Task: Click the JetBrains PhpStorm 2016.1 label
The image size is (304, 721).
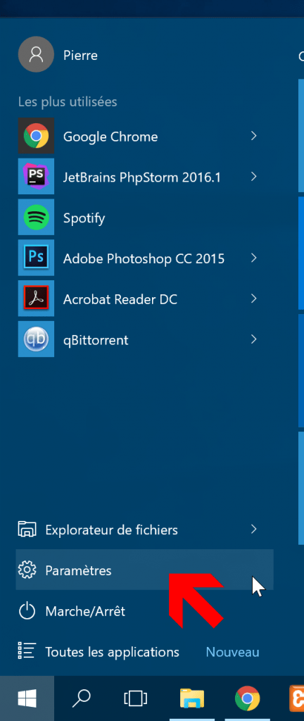Action: point(142,177)
